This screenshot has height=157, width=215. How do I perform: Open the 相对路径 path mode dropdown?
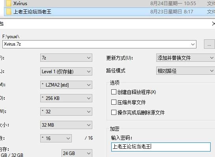point(185,71)
